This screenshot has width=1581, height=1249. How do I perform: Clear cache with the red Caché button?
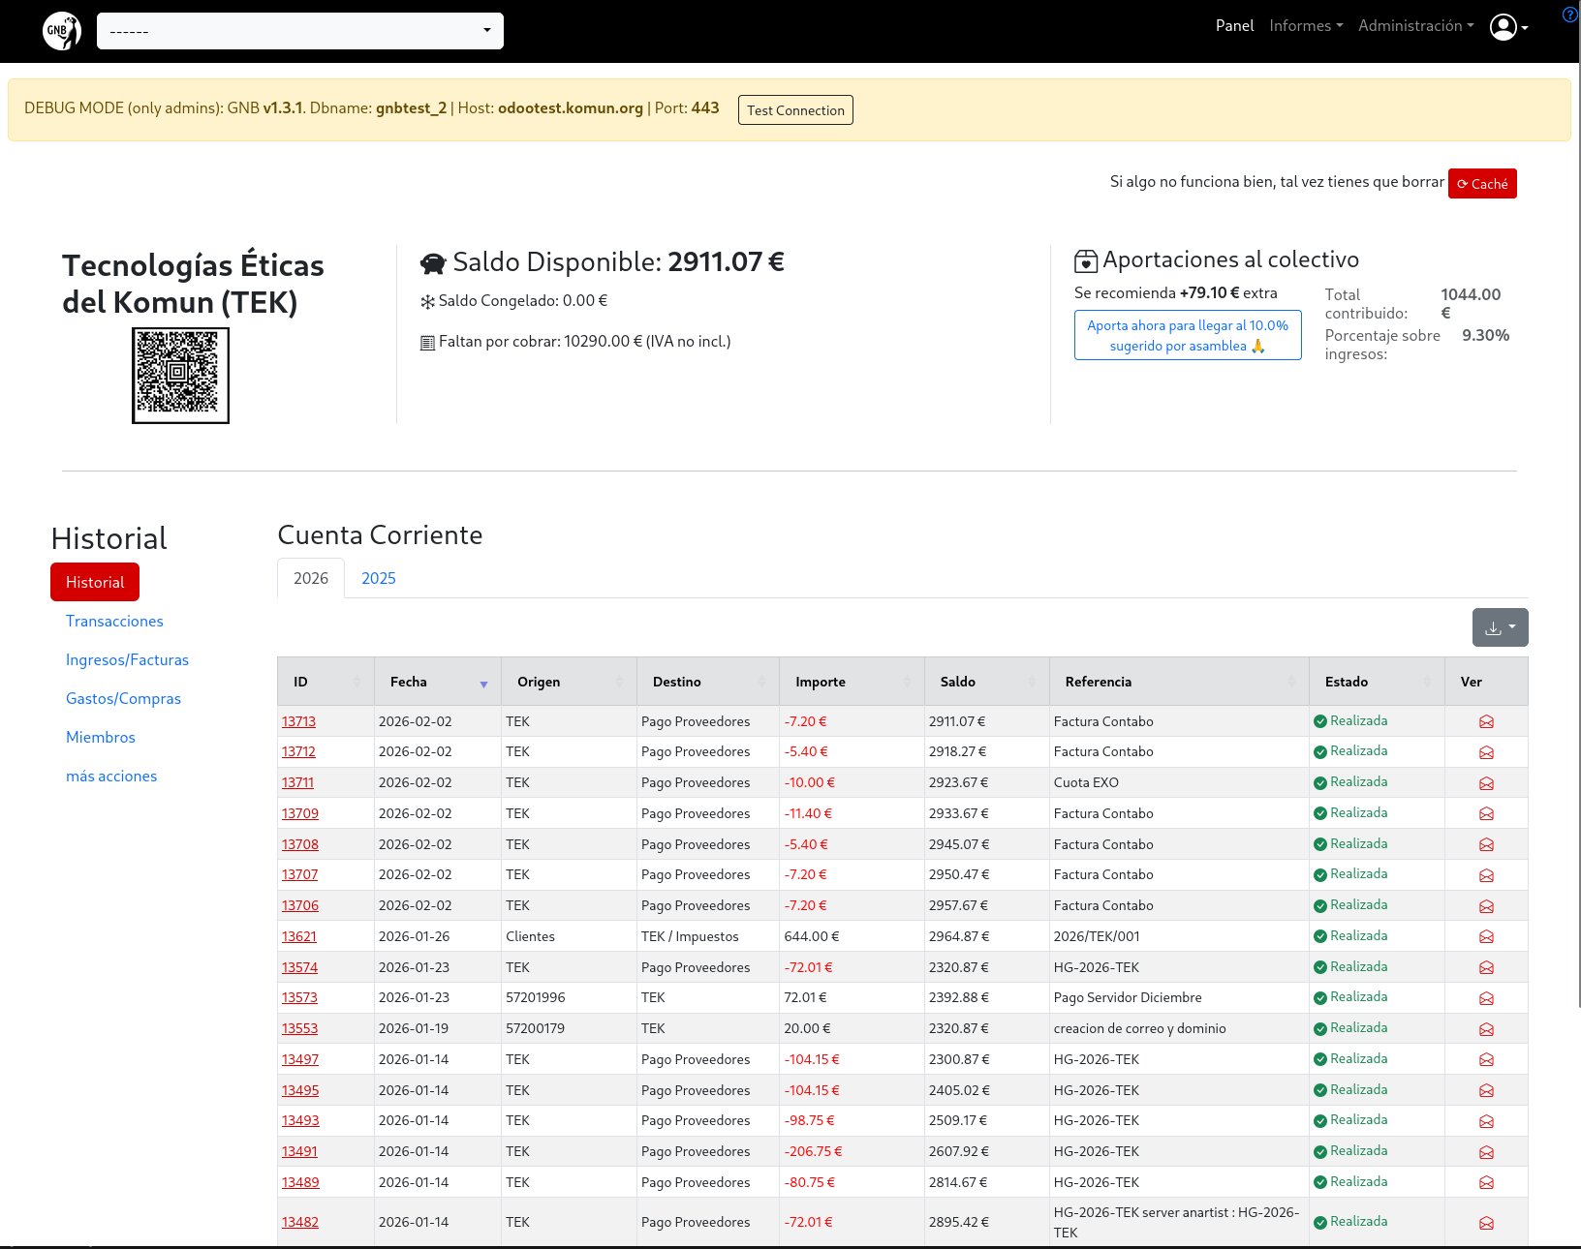coord(1481,183)
